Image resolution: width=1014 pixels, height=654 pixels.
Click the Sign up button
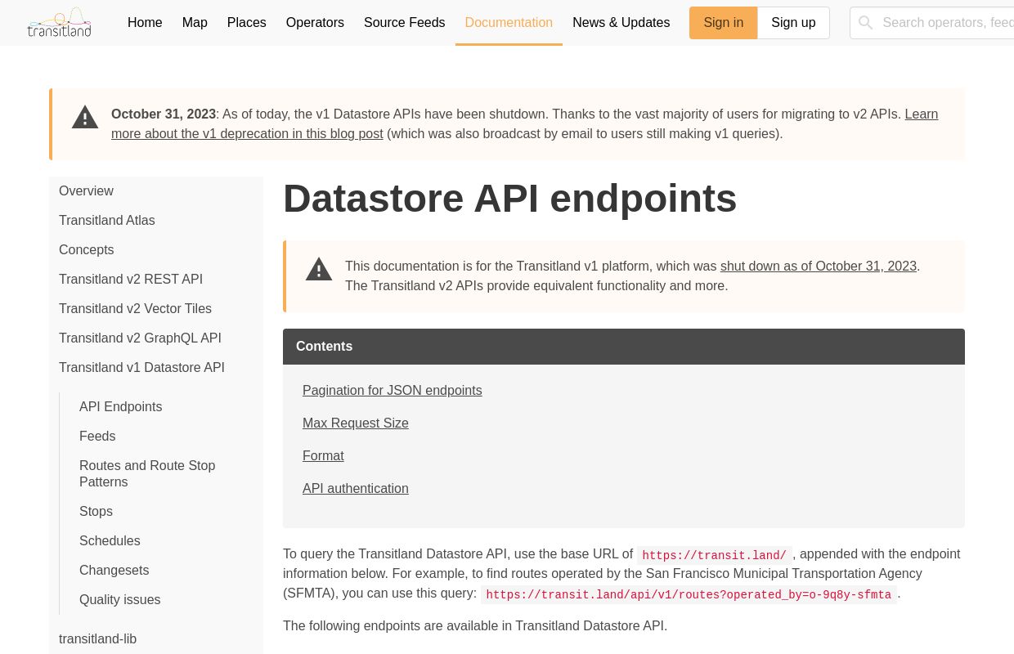(793, 23)
